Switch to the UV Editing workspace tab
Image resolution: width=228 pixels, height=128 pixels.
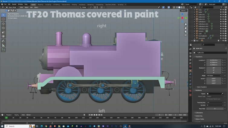click(56, 5)
